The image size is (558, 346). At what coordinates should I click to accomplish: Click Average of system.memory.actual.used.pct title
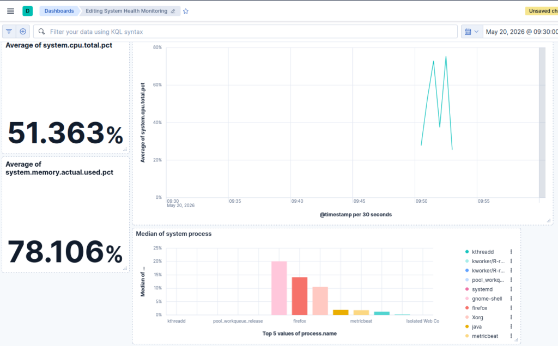click(59, 168)
